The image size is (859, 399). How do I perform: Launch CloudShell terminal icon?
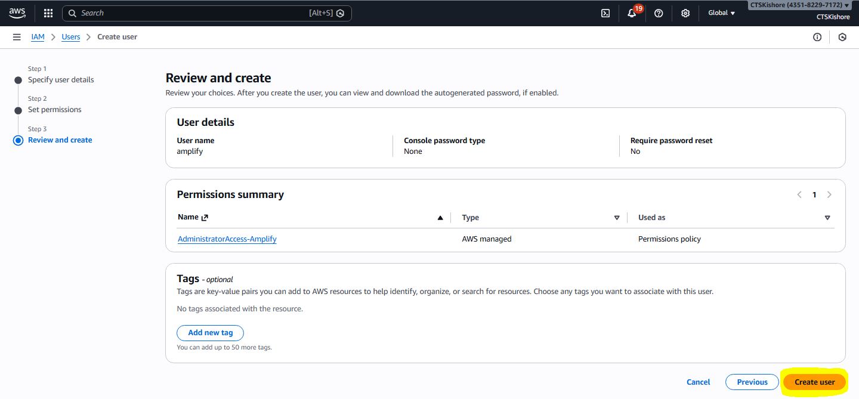click(x=605, y=13)
